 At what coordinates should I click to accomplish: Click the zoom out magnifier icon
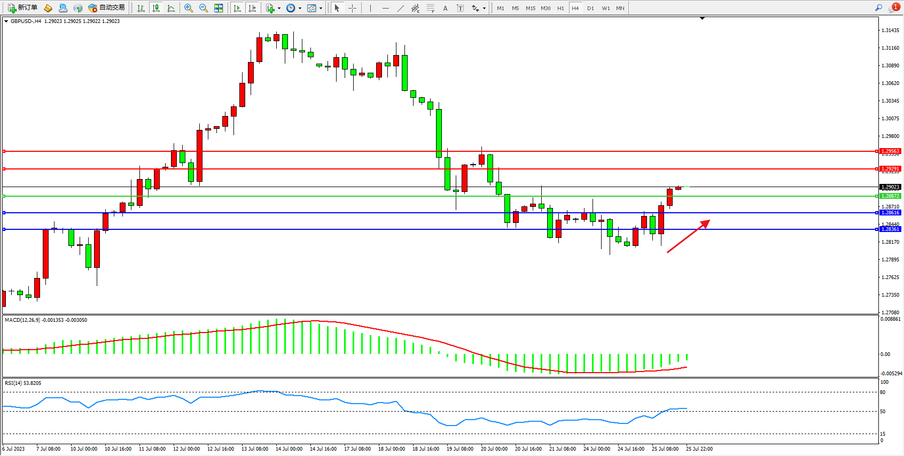click(203, 8)
